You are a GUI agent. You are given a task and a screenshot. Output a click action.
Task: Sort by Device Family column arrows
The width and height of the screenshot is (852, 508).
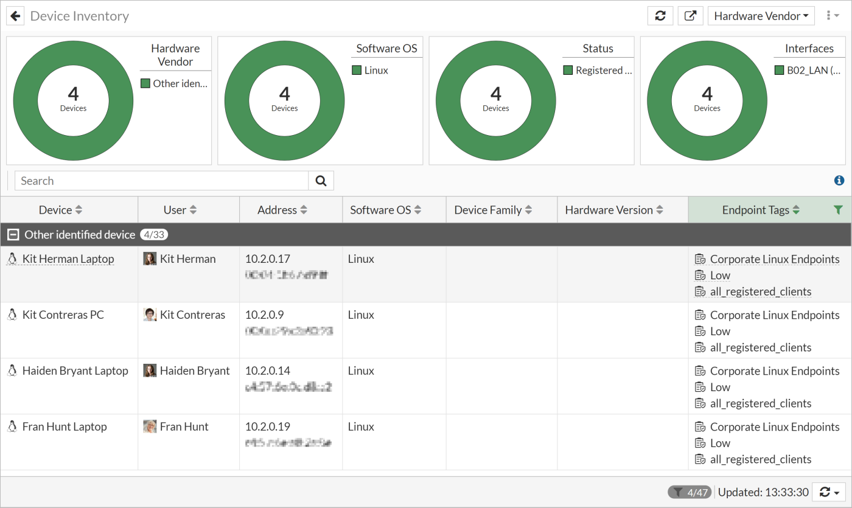(x=528, y=210)
